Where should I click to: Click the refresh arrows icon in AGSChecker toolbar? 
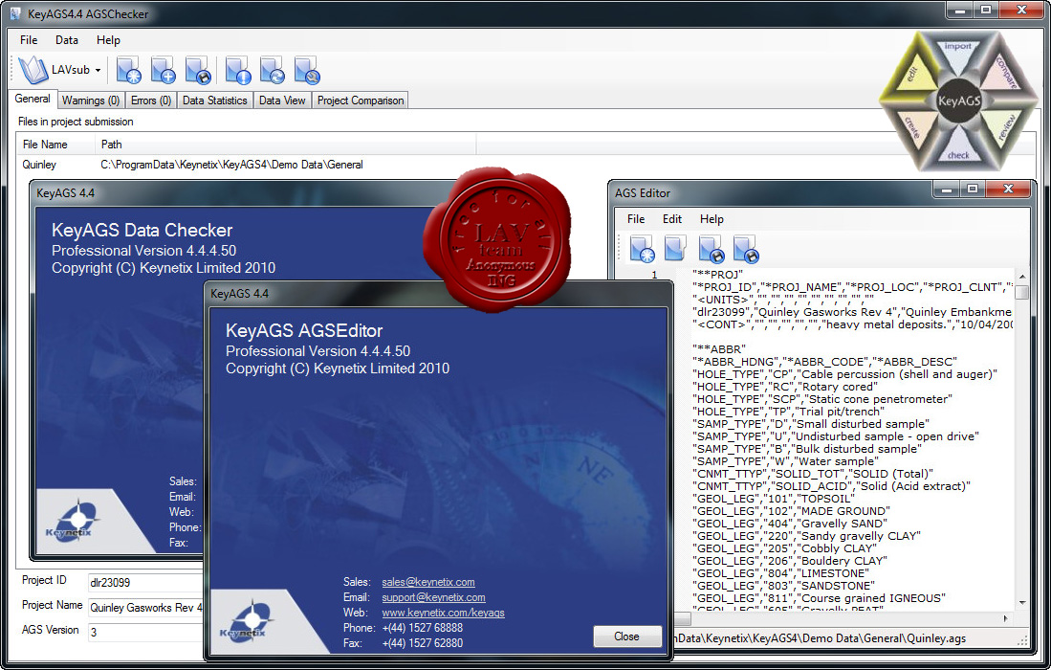pos(273,71)
